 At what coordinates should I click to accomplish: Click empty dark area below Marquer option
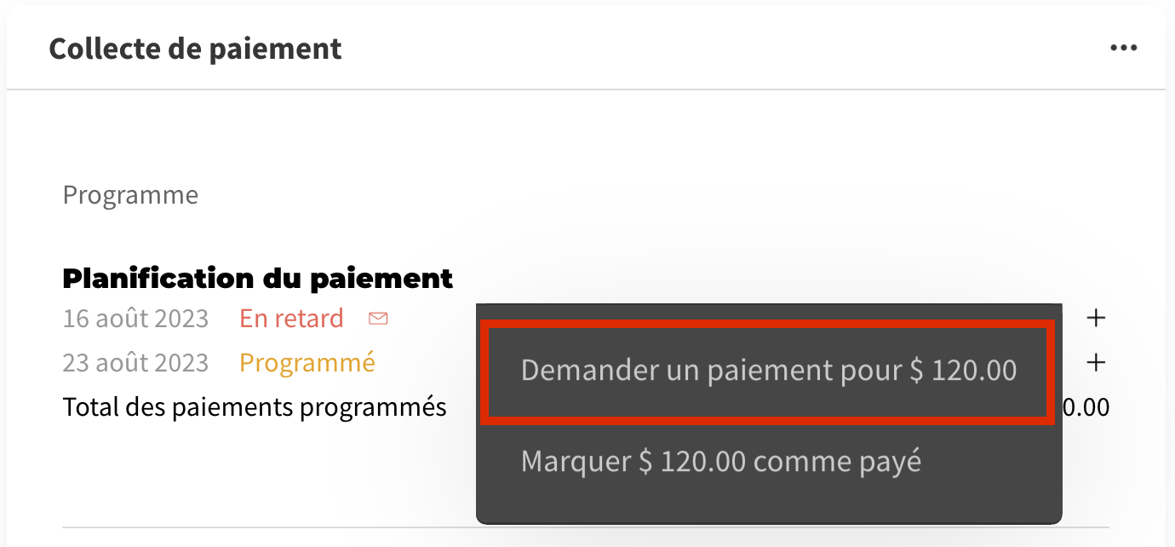click(x=768, y=503)
